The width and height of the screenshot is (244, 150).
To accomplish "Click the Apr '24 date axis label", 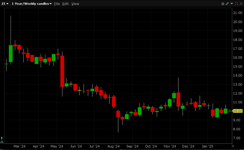I will [38, 146].
